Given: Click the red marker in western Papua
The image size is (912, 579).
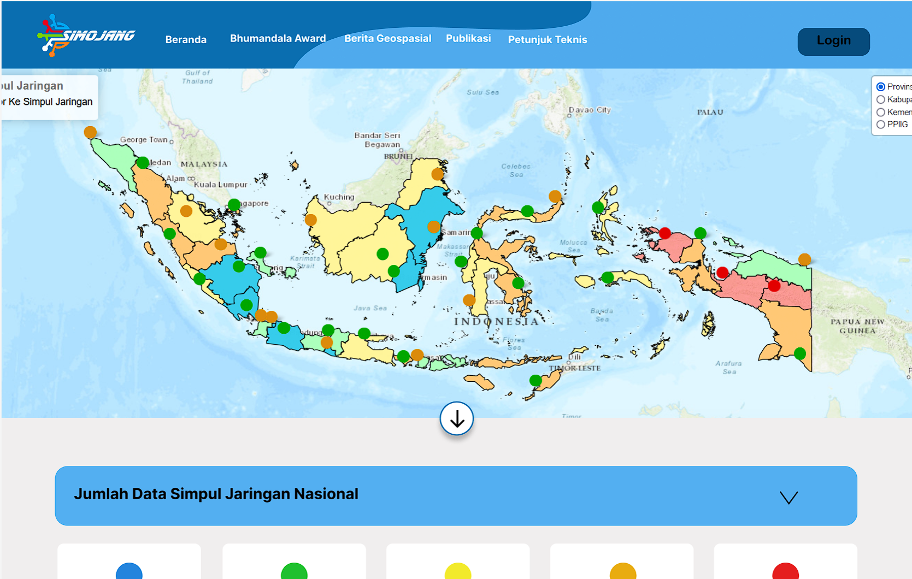Looking at the screenshot, I should [x=665, y=234].
